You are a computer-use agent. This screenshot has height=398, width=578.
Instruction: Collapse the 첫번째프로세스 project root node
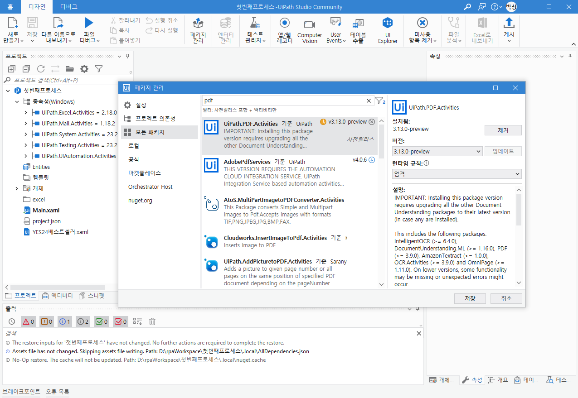(8, 91)
